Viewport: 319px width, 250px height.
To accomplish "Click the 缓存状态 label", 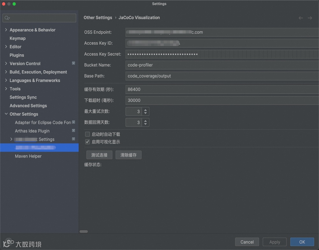I will point(93,164).
